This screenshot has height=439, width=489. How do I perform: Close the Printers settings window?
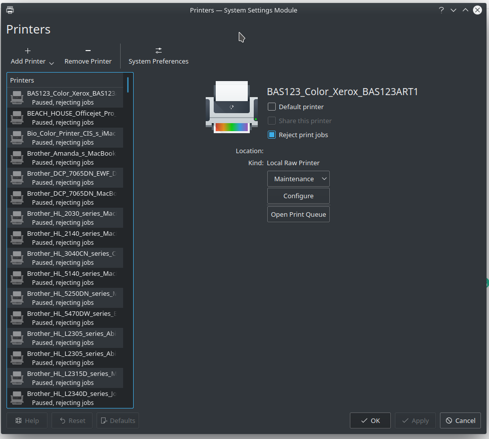pos(477,11)
